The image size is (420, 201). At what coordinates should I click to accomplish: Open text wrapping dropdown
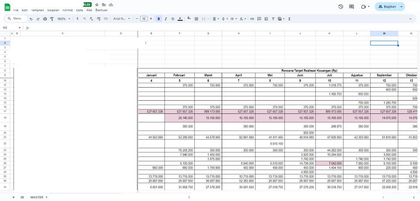click(x=233, y=19)
